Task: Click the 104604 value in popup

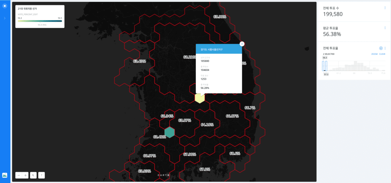Action: pyautogui.click(x=205, y=70)
